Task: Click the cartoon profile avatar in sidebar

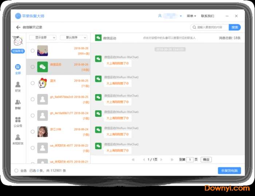Action: click(x=18, y=41)
